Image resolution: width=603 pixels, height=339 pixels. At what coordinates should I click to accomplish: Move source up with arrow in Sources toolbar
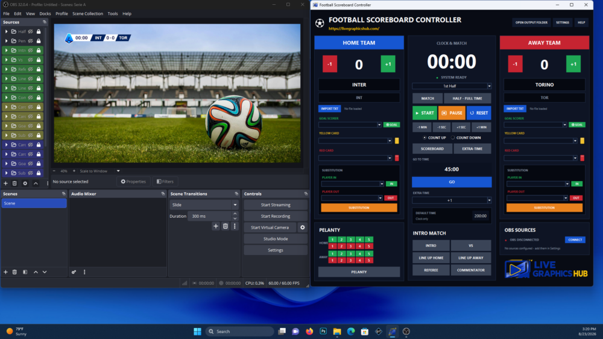coord(36,183)
